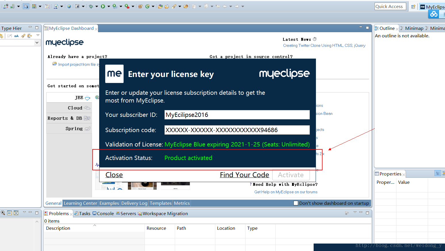The height and width of the screenshot is (251, 445).
Task: Open the forward history dropdown arrow
Action: pyautogui.click(x=243, y=6)
